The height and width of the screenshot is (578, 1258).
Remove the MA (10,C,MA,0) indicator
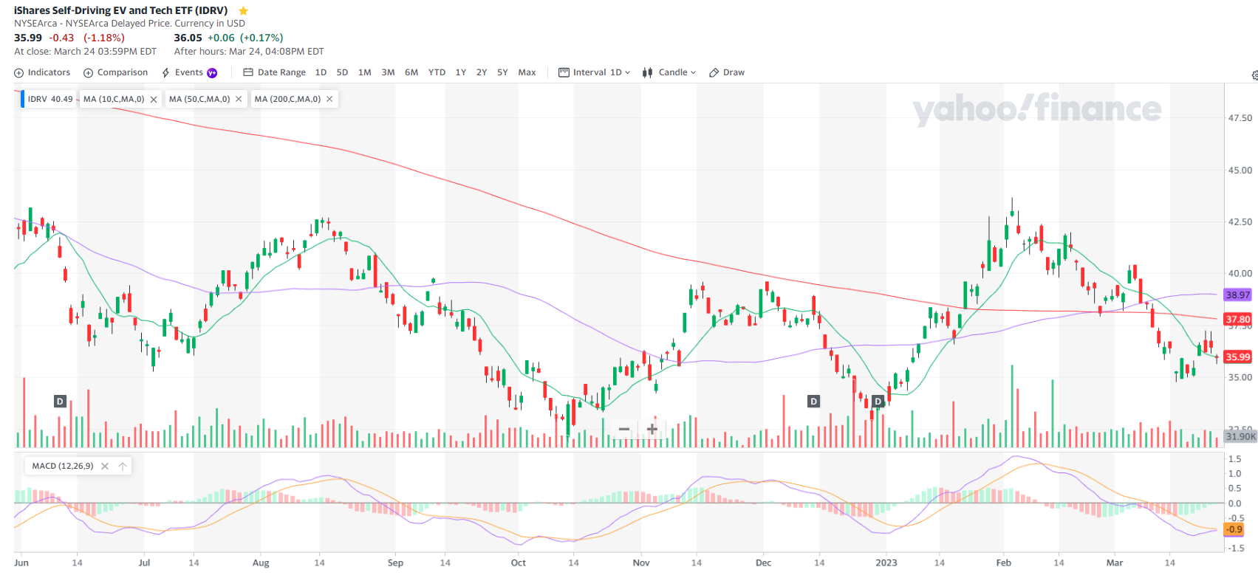point(154,99)
